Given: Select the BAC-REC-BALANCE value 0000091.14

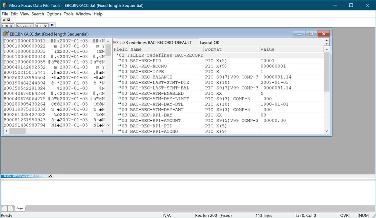Looking at the screenshot, I should click(277, 77).
